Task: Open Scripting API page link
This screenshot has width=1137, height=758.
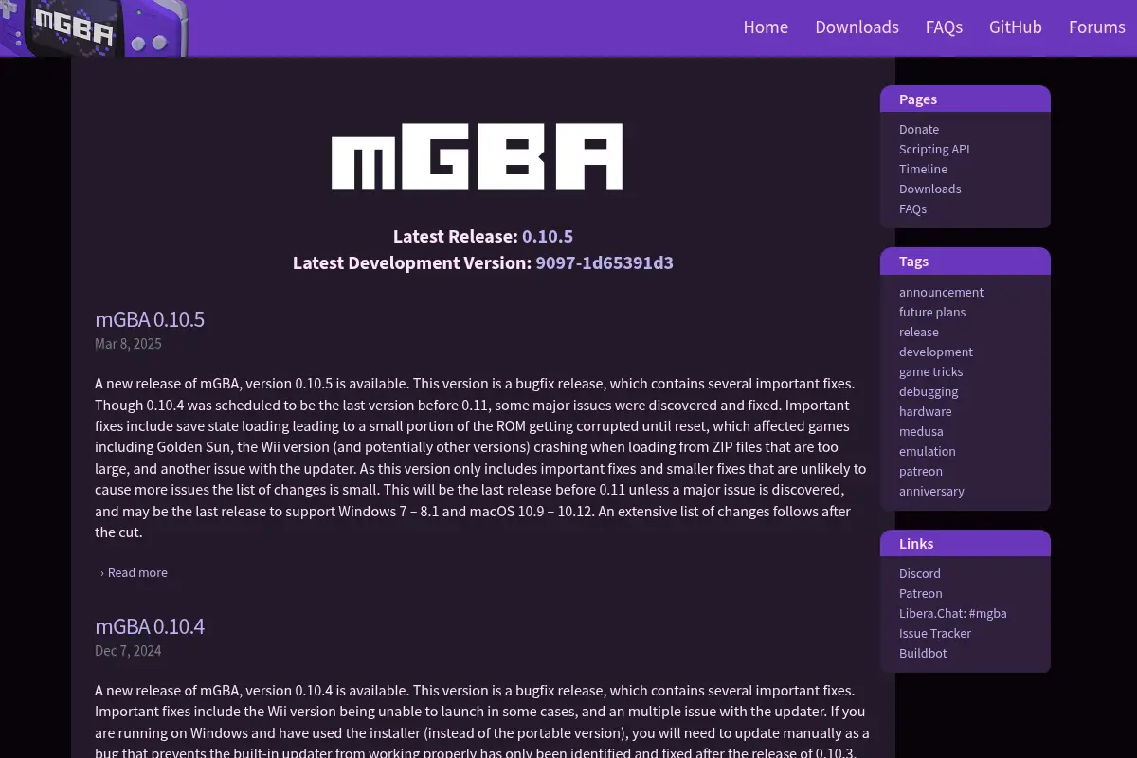Action: pyautogui.click(x=934, y=149)
